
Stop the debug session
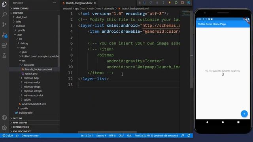[x=182, y=3]
